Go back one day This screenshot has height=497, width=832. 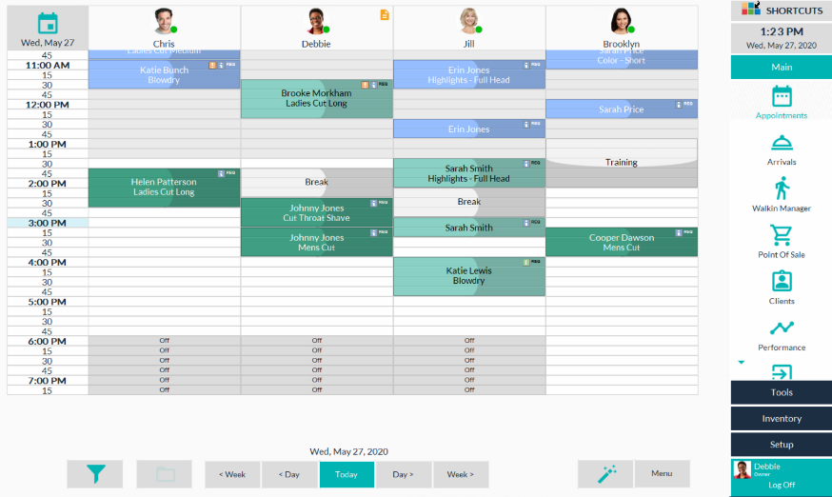[289, 474]
